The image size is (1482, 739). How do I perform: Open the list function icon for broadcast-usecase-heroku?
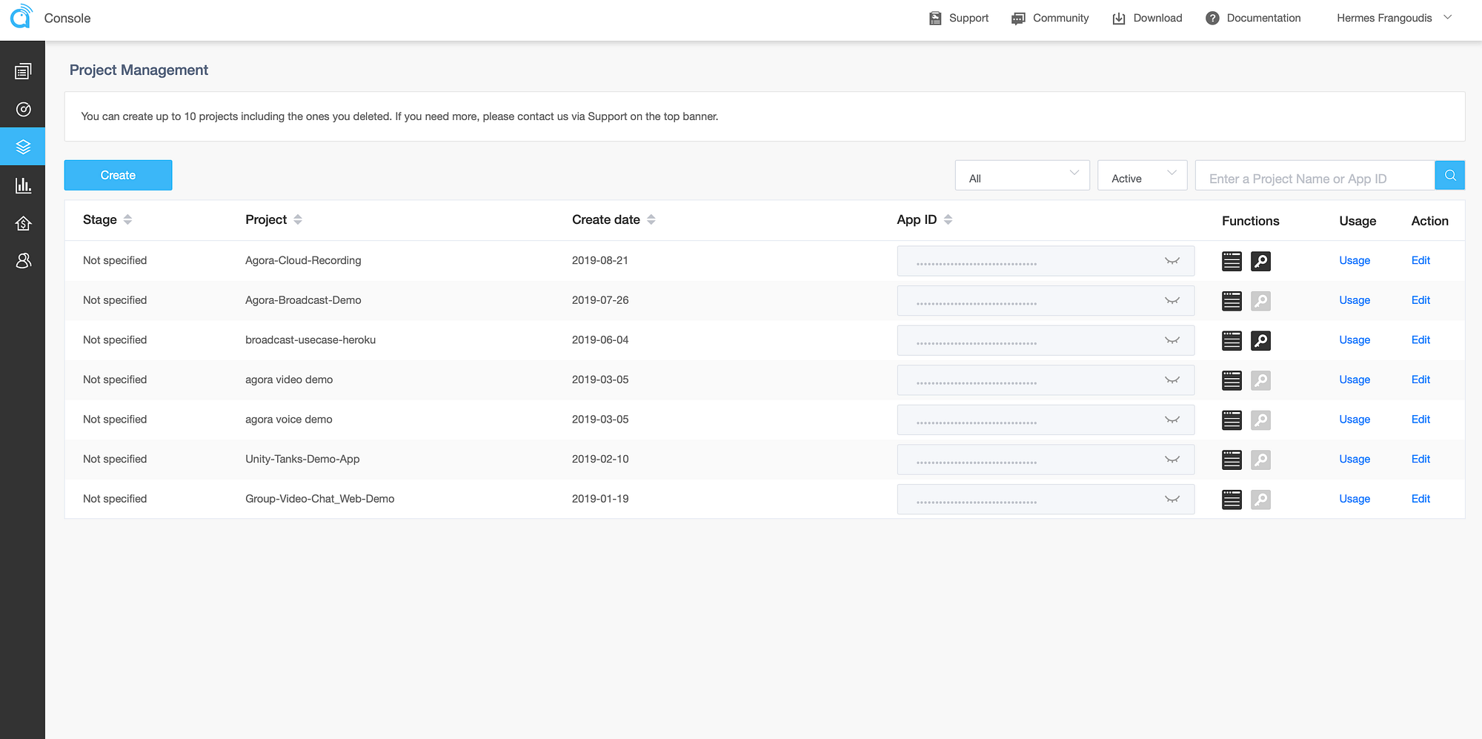1232,340
